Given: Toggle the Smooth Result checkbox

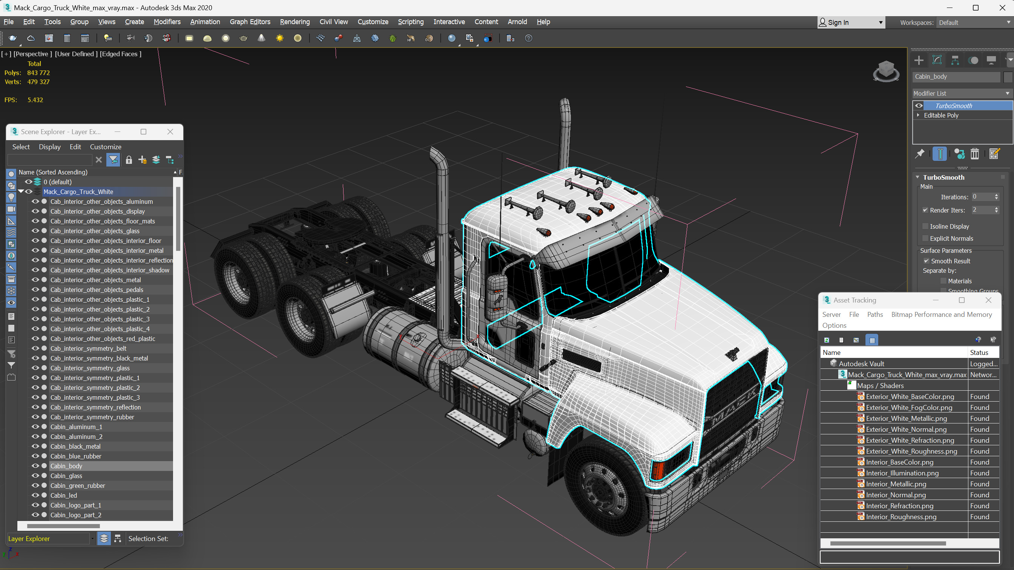Looking at the screenshot, I should coord(926,261).
